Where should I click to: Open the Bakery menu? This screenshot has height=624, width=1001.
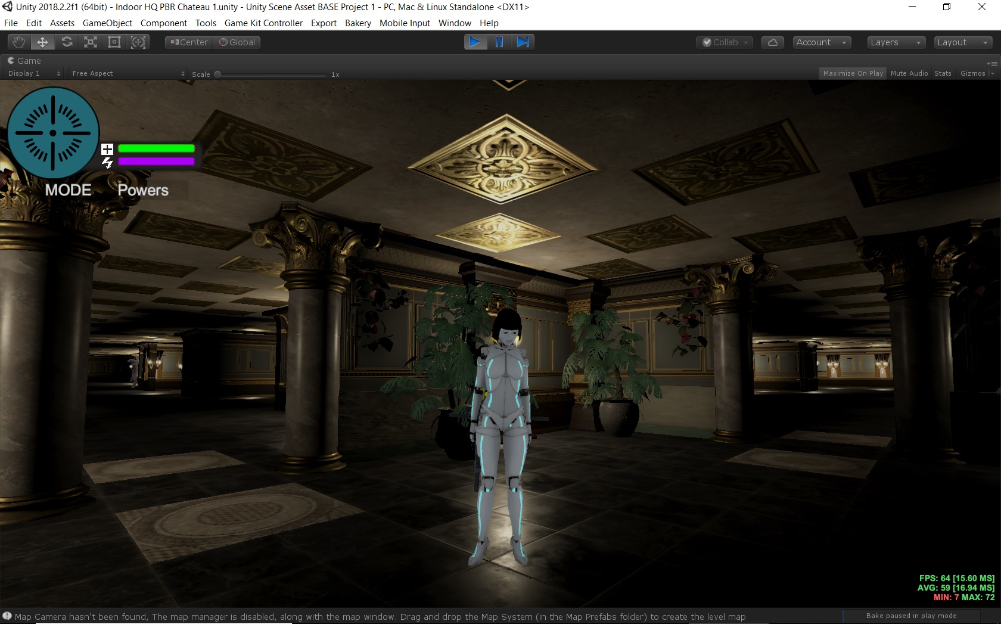357,23
